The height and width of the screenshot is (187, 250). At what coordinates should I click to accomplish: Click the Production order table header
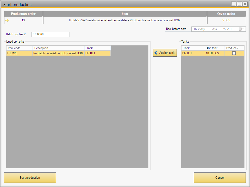(23, 14)
